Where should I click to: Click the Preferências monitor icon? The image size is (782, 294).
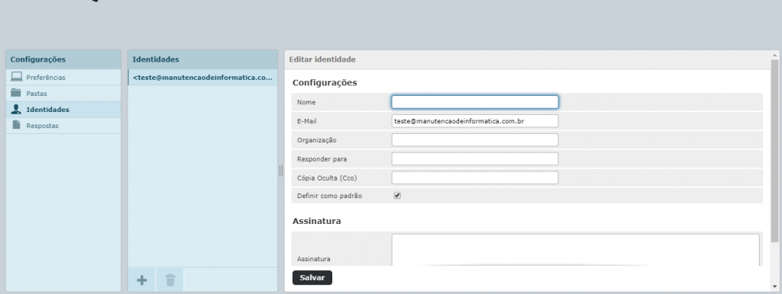[17, 77]
